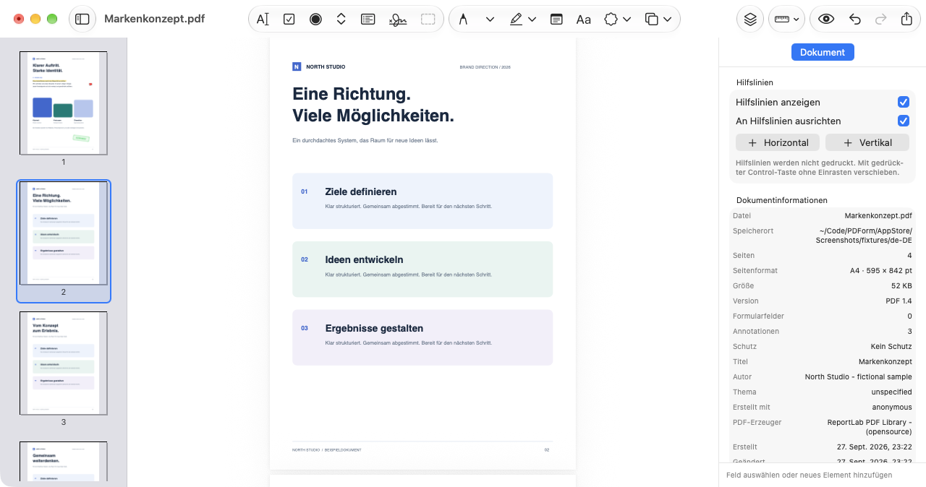Viewport: 926px width, 487px height.
Task: Open the pen tool options chevron
Action: pyautogui.click(x=490, y=20)
